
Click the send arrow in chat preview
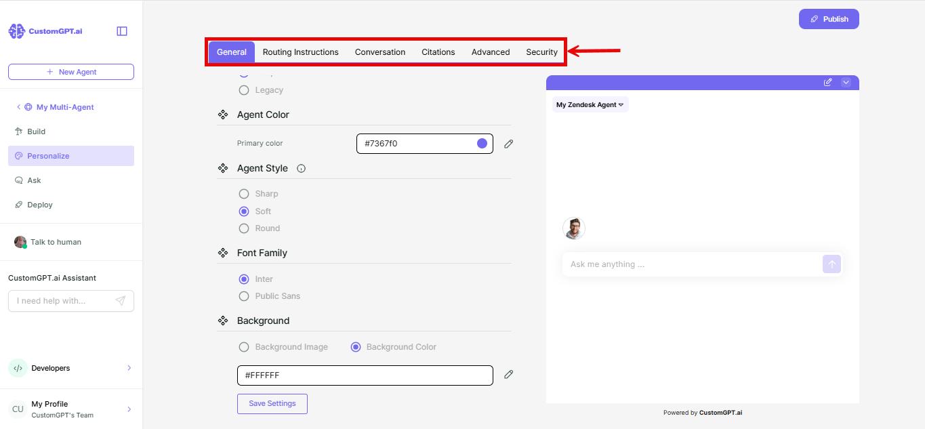pyautogui.click(x=832, y=264)
